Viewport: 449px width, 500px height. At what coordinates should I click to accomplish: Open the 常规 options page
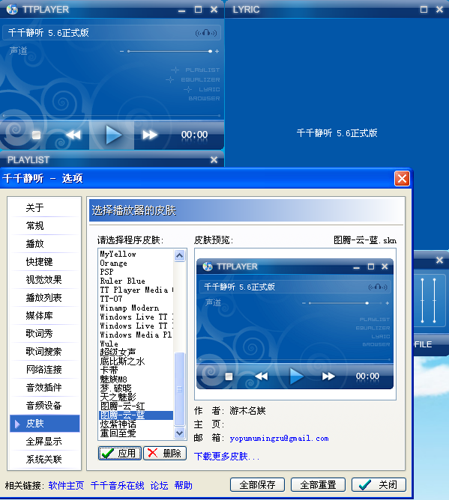tap(45, 226)
